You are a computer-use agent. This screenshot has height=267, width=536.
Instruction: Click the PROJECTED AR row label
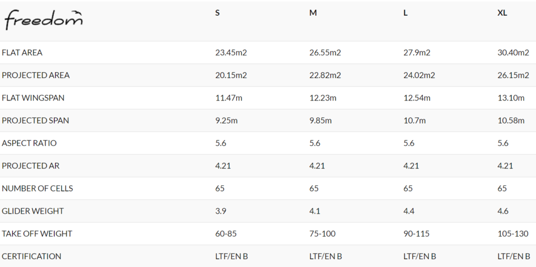(x=30, y=166)
